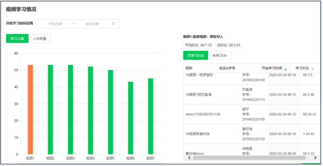Select nickname mooc11582082351138
The width and height of the screenshot is (323, 166).
(203, 114)
